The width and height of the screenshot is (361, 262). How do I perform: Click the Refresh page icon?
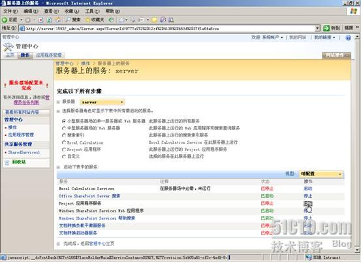[x=49, y=20]
